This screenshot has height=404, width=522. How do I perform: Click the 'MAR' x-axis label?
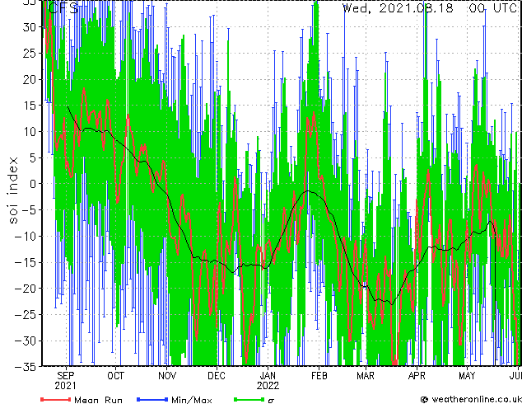[x=366, y=376]
